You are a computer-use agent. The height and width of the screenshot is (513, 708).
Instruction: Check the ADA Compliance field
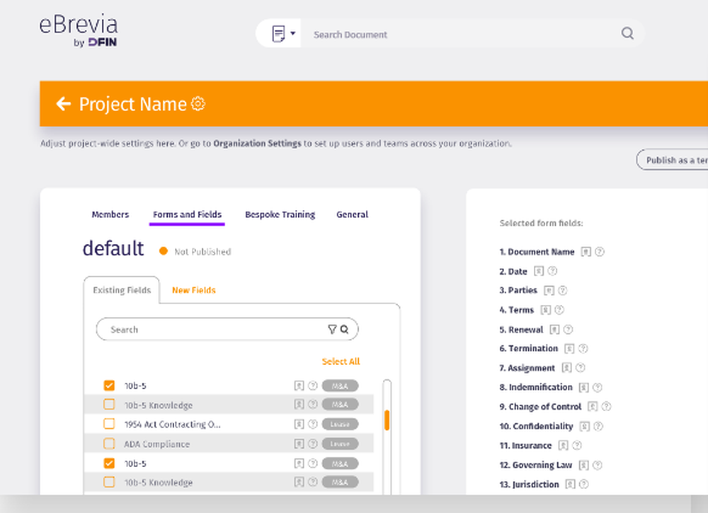110,444
